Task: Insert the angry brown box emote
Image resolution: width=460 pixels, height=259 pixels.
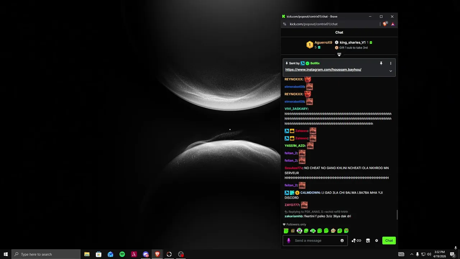Action: (x=293, y=231)
